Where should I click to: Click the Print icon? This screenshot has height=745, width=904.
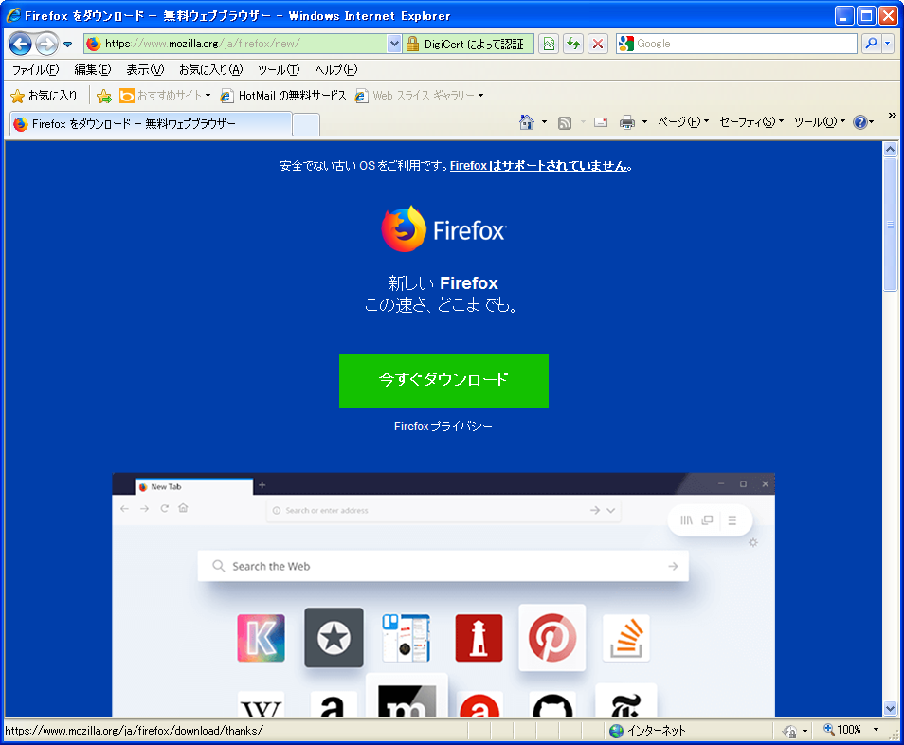tap(627, 122)
